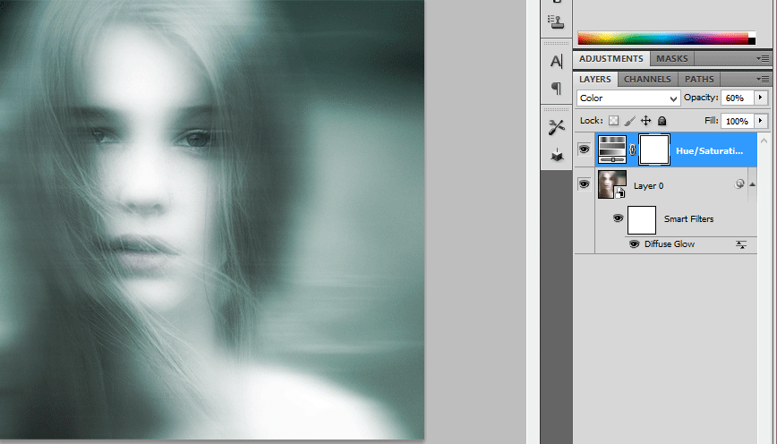The image size is (777, 444).
Task: Select the Layer 0 smart object thumbnail
Action: click(612, 184)
